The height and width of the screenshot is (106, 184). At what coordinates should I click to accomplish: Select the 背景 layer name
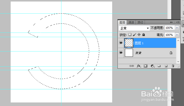click(x=138, y=53)
